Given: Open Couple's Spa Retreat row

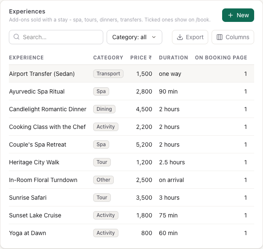Looking at the screenshot, I should (131, 145).
